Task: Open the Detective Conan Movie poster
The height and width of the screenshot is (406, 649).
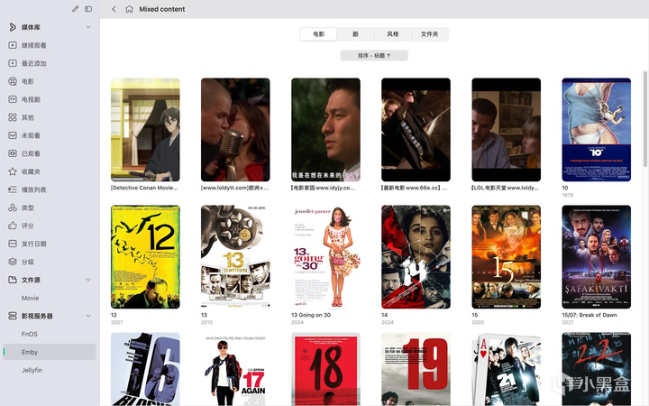Action: tap(145, 130)
